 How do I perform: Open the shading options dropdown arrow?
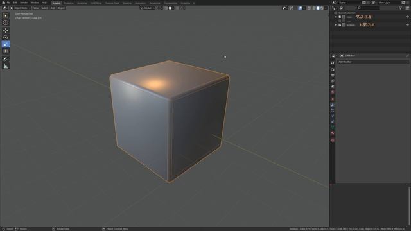(326, 8)
